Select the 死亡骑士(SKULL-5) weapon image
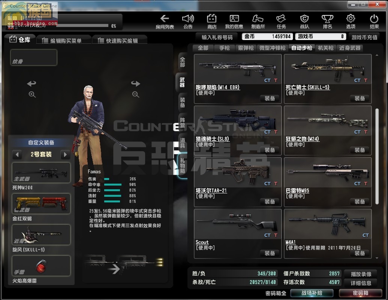The height and width of the screenshot is (300, 388). [x=328, y=69]
